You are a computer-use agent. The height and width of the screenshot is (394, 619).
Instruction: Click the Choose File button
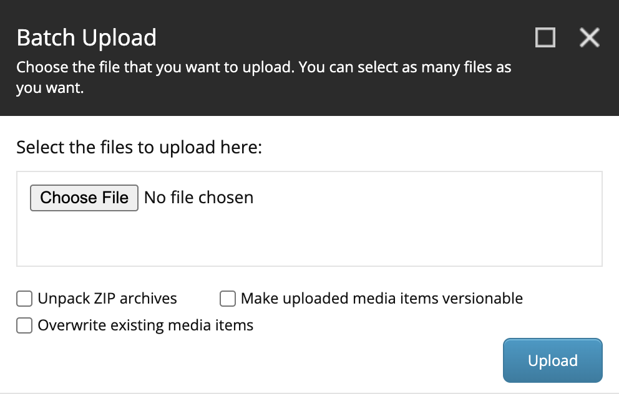pyautogui.click(x=84, y=198)
